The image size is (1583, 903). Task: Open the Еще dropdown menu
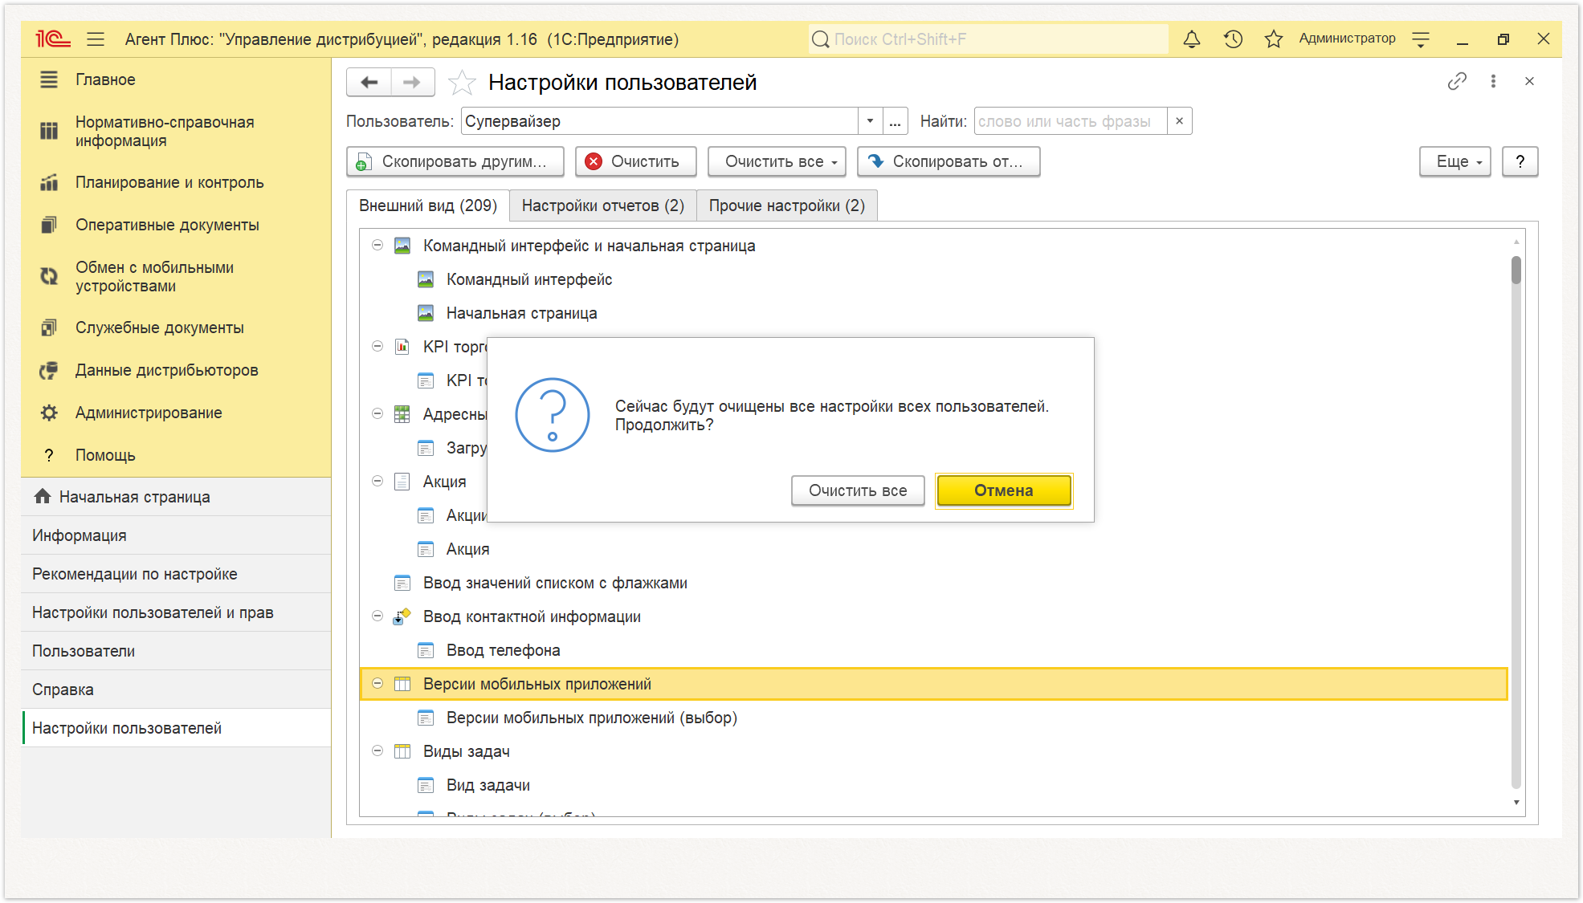[x=1454, y=161]
